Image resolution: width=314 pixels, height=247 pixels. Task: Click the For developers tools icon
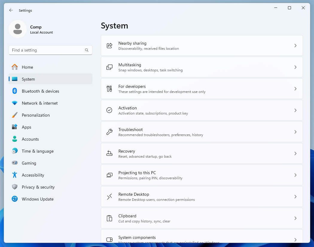click(109, 89)
